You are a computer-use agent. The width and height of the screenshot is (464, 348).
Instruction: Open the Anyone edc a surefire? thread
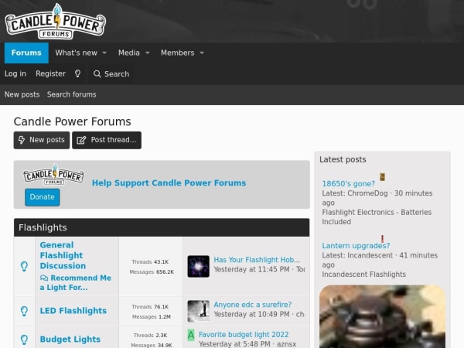252,305
